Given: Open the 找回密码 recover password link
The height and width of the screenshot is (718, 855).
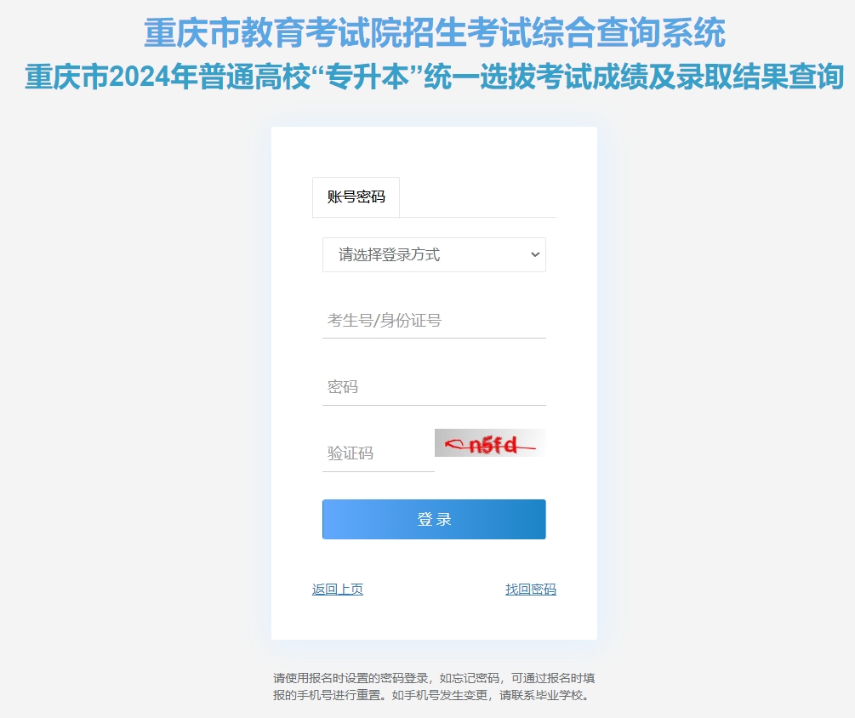Looking at the screenshot, I should click(x=531, y=590).
